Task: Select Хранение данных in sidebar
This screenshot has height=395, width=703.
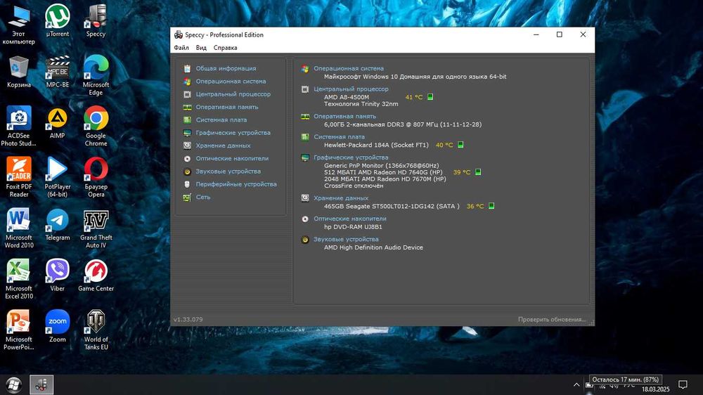Action: [x=223, y=145]
